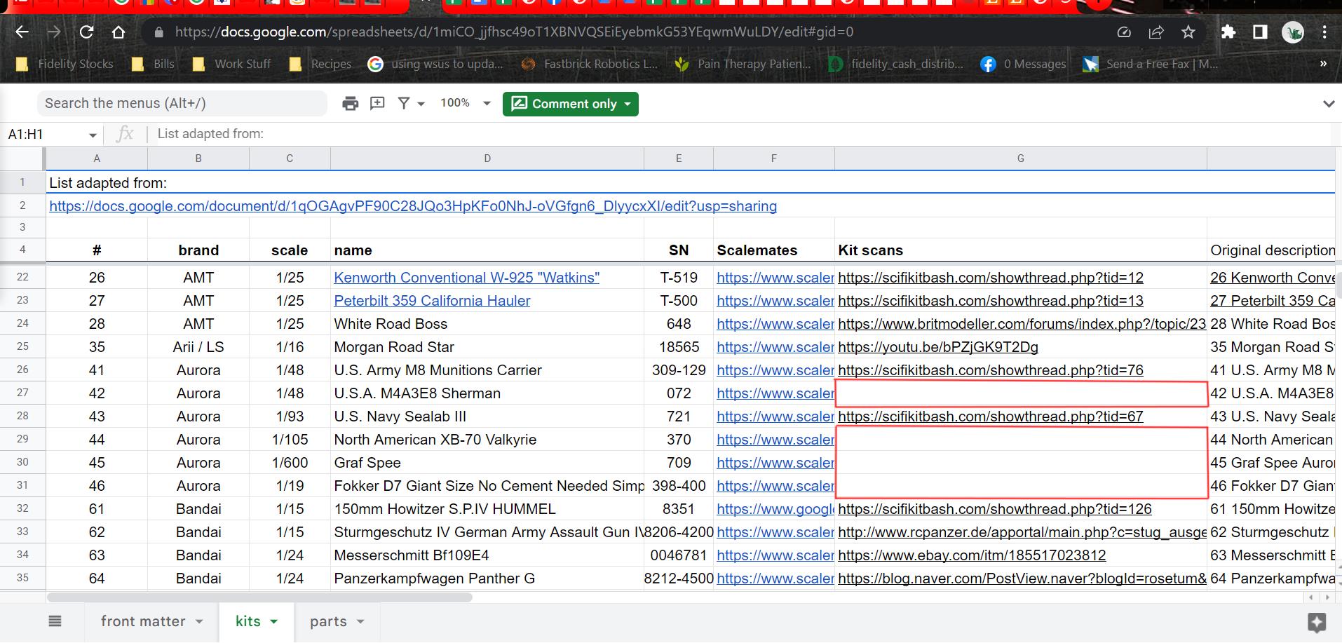Open the britmodeller.com forums link
The height and width of the screenshot is (643, 1342).
(1022, 324)
